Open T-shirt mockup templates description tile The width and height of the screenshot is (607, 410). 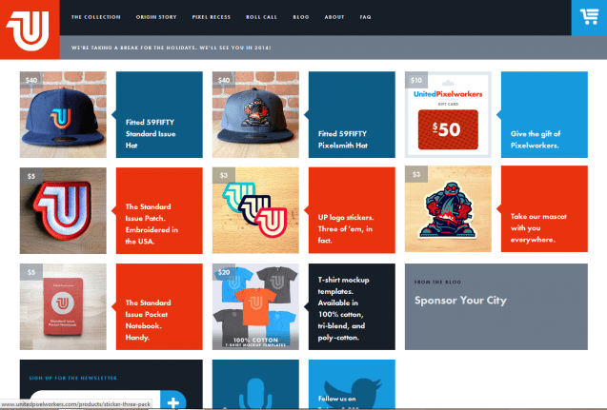[x=352, y=307]
